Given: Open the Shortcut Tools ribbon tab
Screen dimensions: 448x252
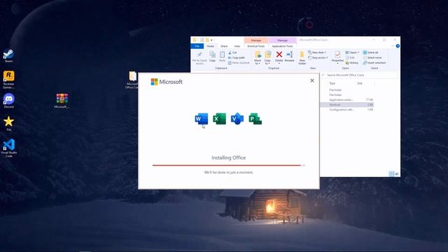Looking at the screenshot, I should click(x=256, y=46).
